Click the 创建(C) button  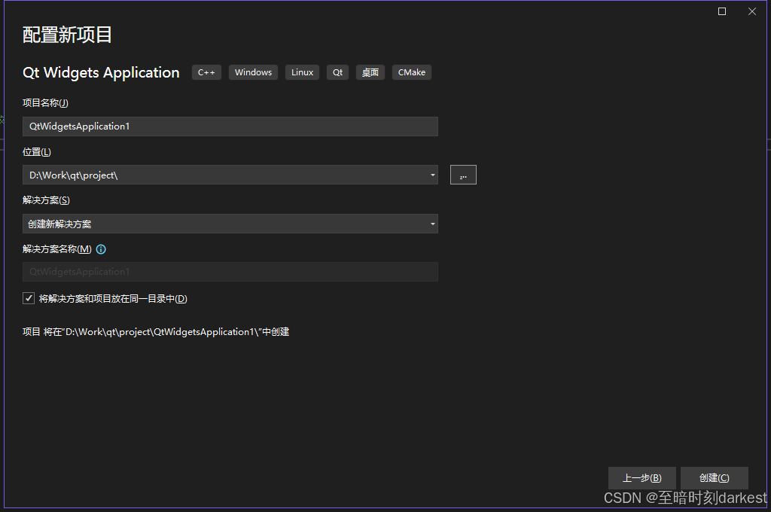point(714,477)
